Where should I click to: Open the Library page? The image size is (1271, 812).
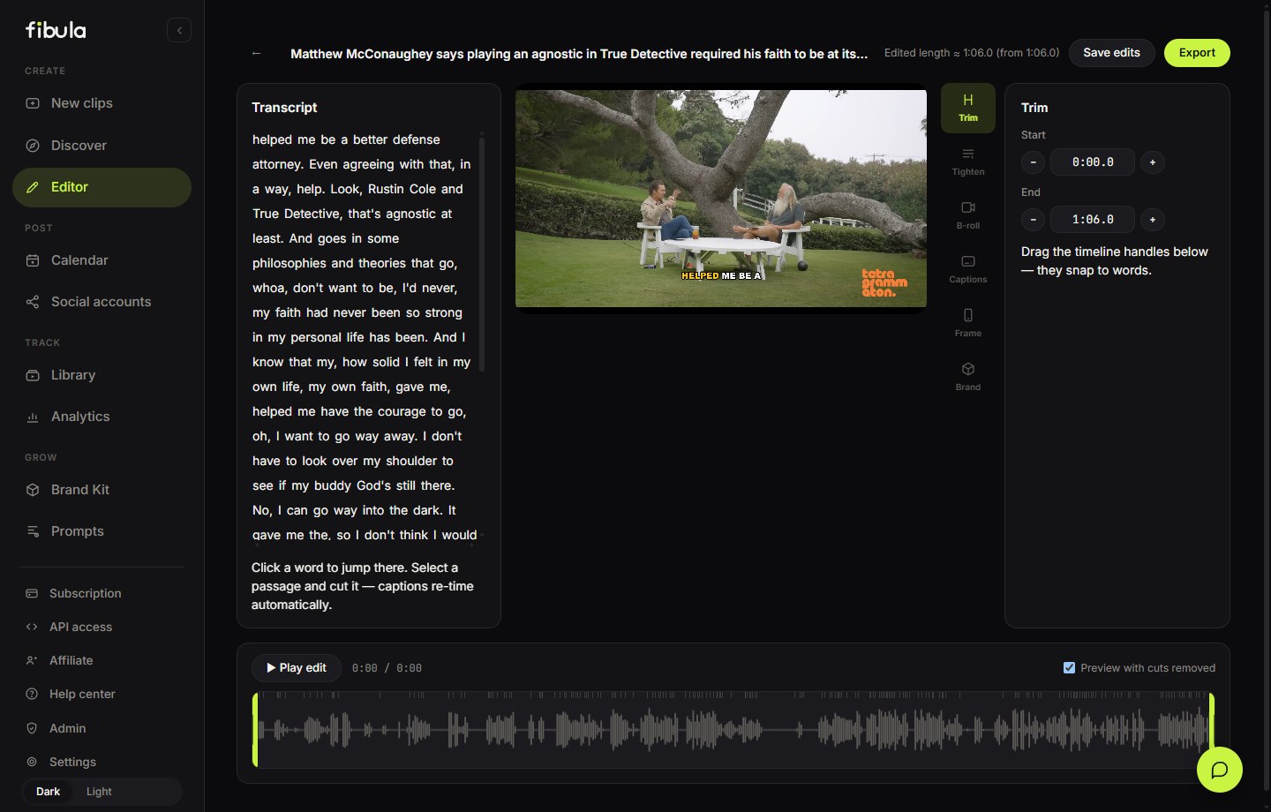pyautogui.click(x=102, y=375)
